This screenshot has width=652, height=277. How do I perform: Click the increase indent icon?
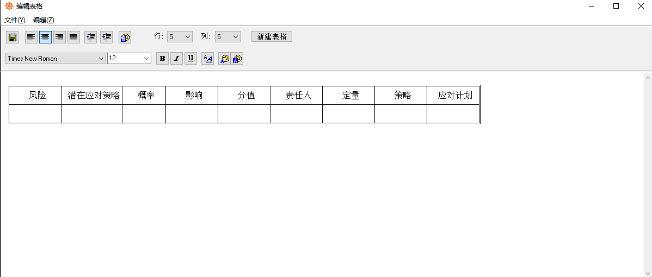tap(107, 37)
